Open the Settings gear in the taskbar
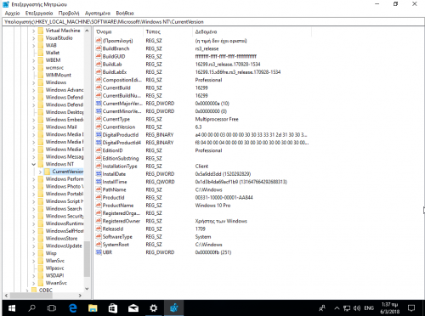This screenshot has height=316, width=425. [153, 308]
